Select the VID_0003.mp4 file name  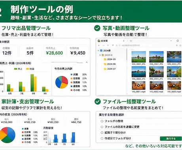(x=174, y=92)
